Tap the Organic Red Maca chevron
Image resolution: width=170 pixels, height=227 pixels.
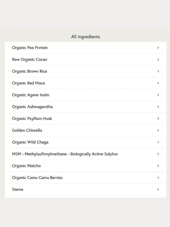(158, 83)
